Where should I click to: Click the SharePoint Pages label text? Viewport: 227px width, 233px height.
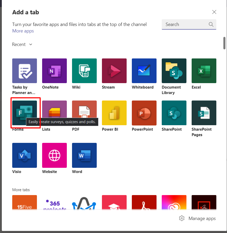pos(202,132)
